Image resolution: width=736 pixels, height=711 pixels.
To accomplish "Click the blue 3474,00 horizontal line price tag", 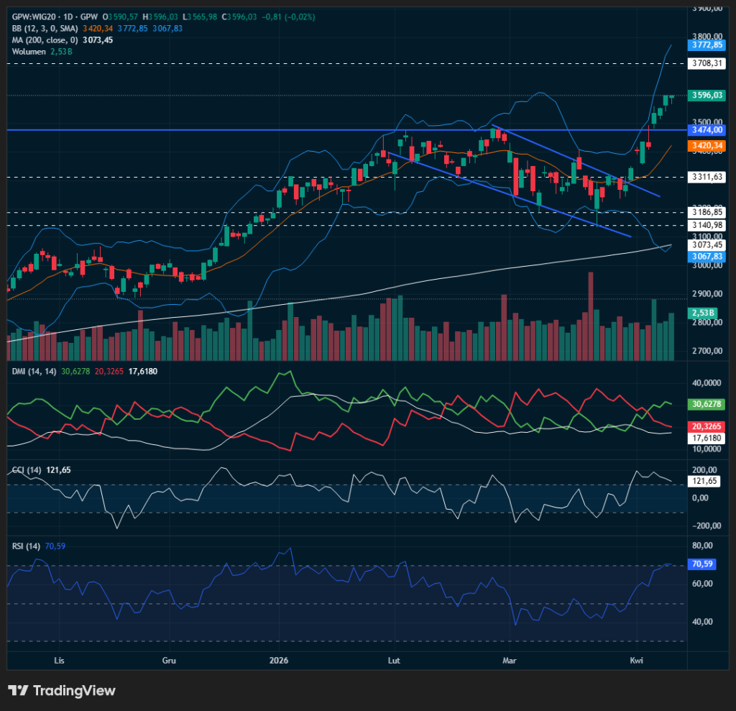I will click(706, 130).
